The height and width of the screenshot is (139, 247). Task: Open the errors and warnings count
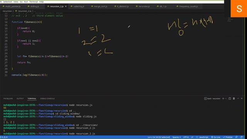pos(4,137)
